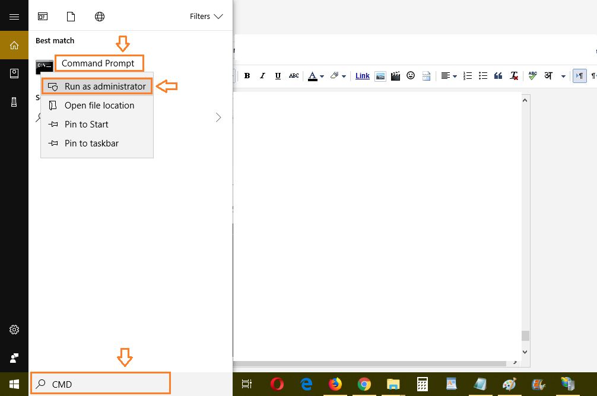Choose Pin to taskbar from context menu

(x=91, y=143)
